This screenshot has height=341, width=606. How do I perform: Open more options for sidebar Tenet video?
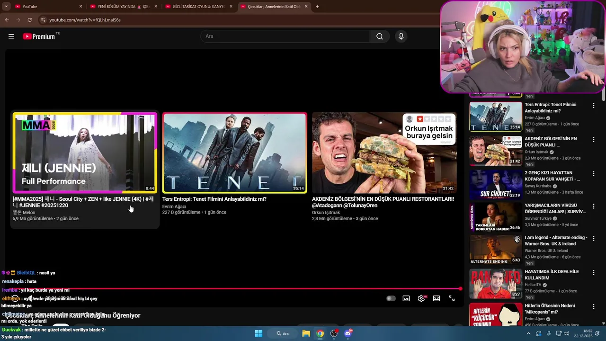coord(593,106)
